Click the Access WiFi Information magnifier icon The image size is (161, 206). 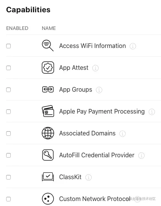48,45
